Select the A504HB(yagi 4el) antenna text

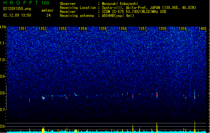tap(118, 16)
